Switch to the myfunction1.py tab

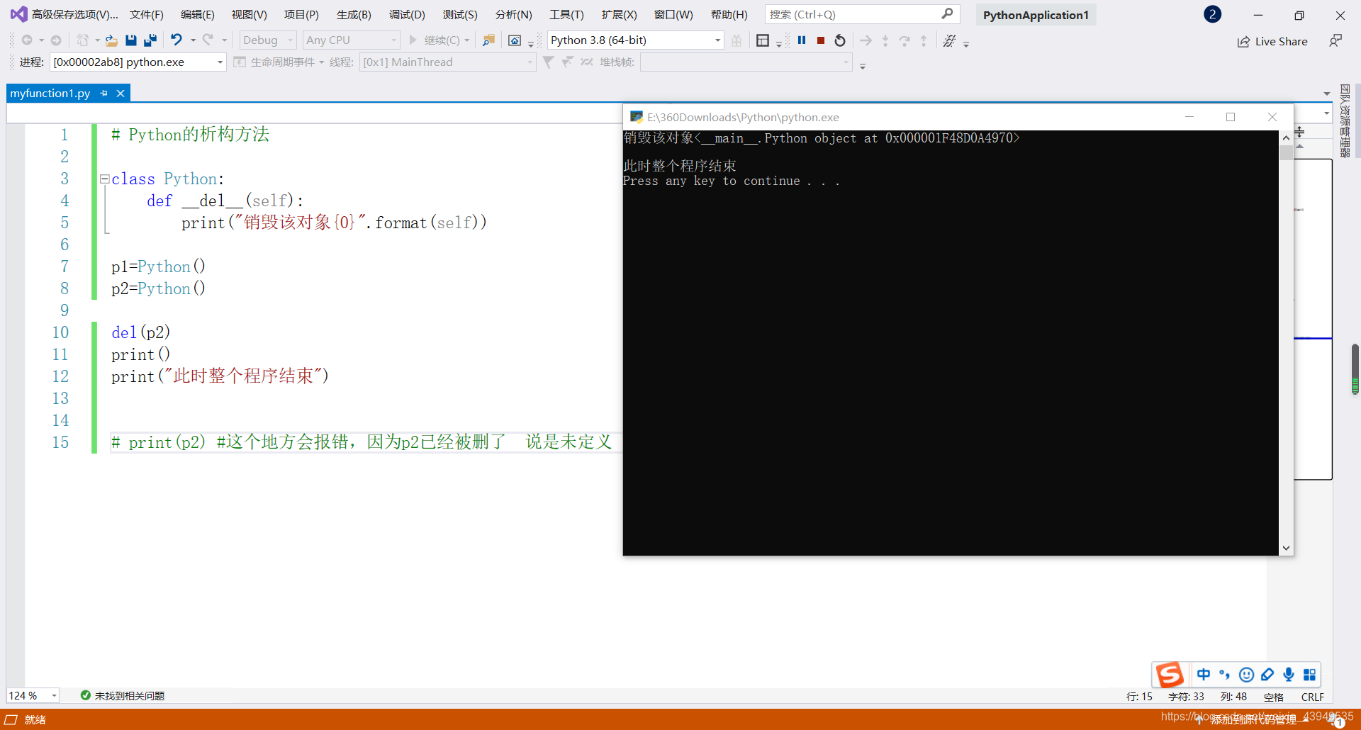(x=50, y=94)
